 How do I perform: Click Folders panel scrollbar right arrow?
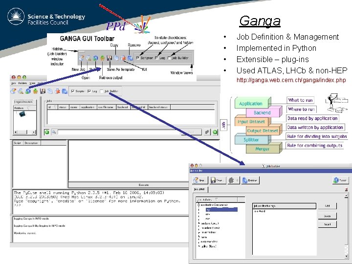34,132
